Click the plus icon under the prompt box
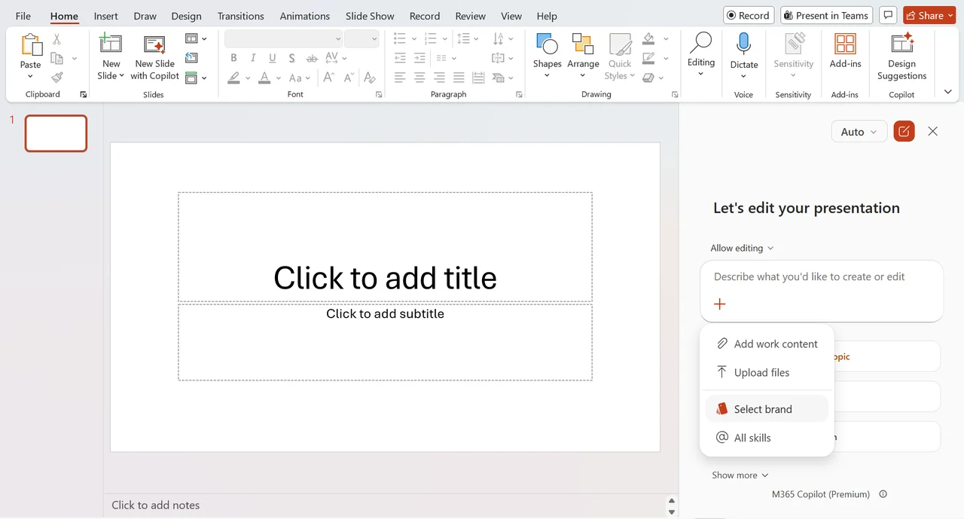Image resolution: width=964 pixels, height=519 pixels. pyautogui.click(x=720, y=304)
